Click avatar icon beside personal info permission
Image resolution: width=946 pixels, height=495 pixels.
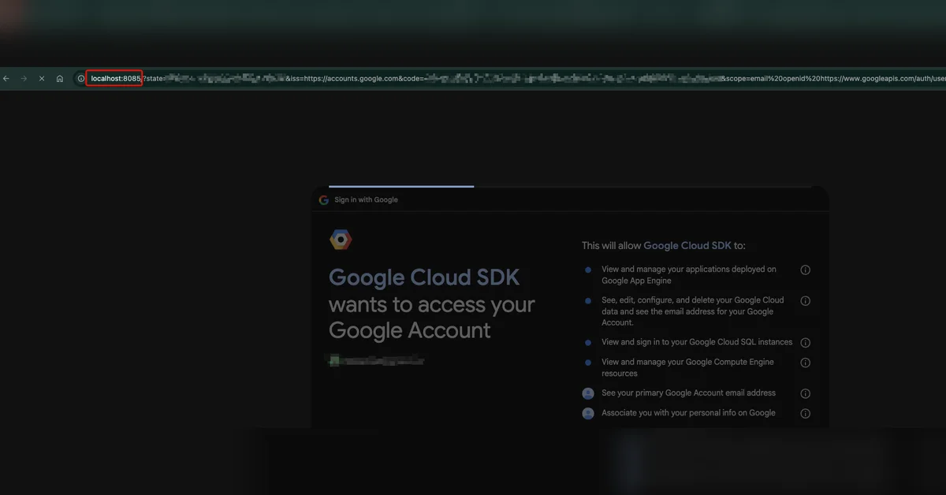(587, 413)
